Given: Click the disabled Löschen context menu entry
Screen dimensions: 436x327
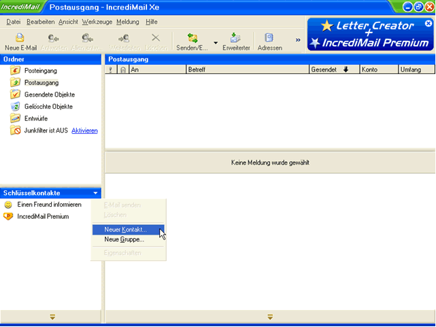Looking at the screenshot, I should tap(128, 215).
